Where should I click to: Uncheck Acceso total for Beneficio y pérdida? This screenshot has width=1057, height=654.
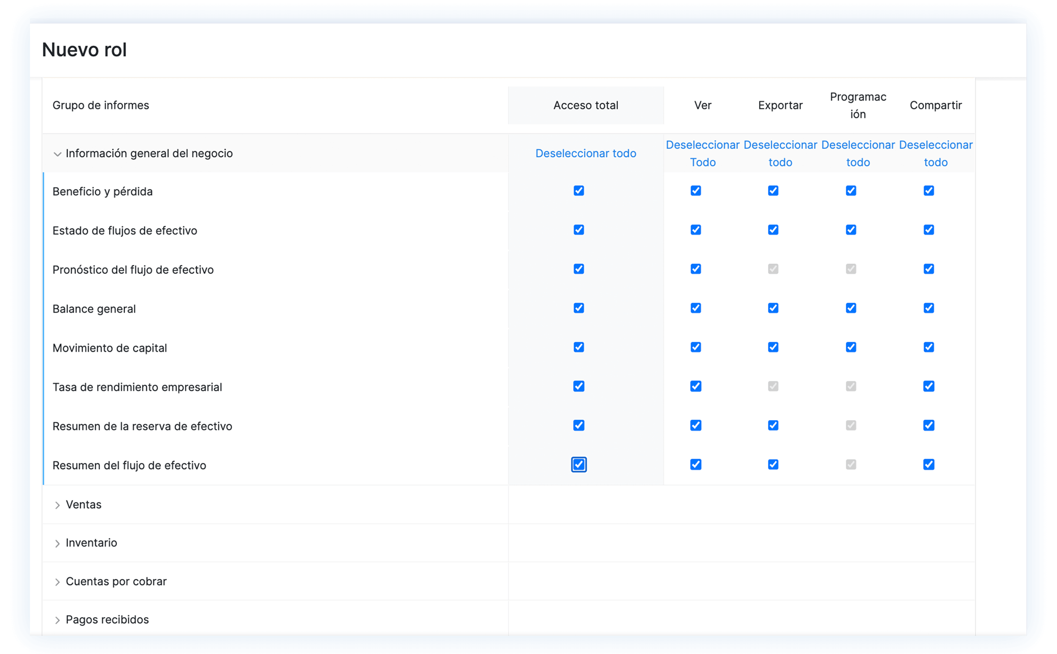578,191
